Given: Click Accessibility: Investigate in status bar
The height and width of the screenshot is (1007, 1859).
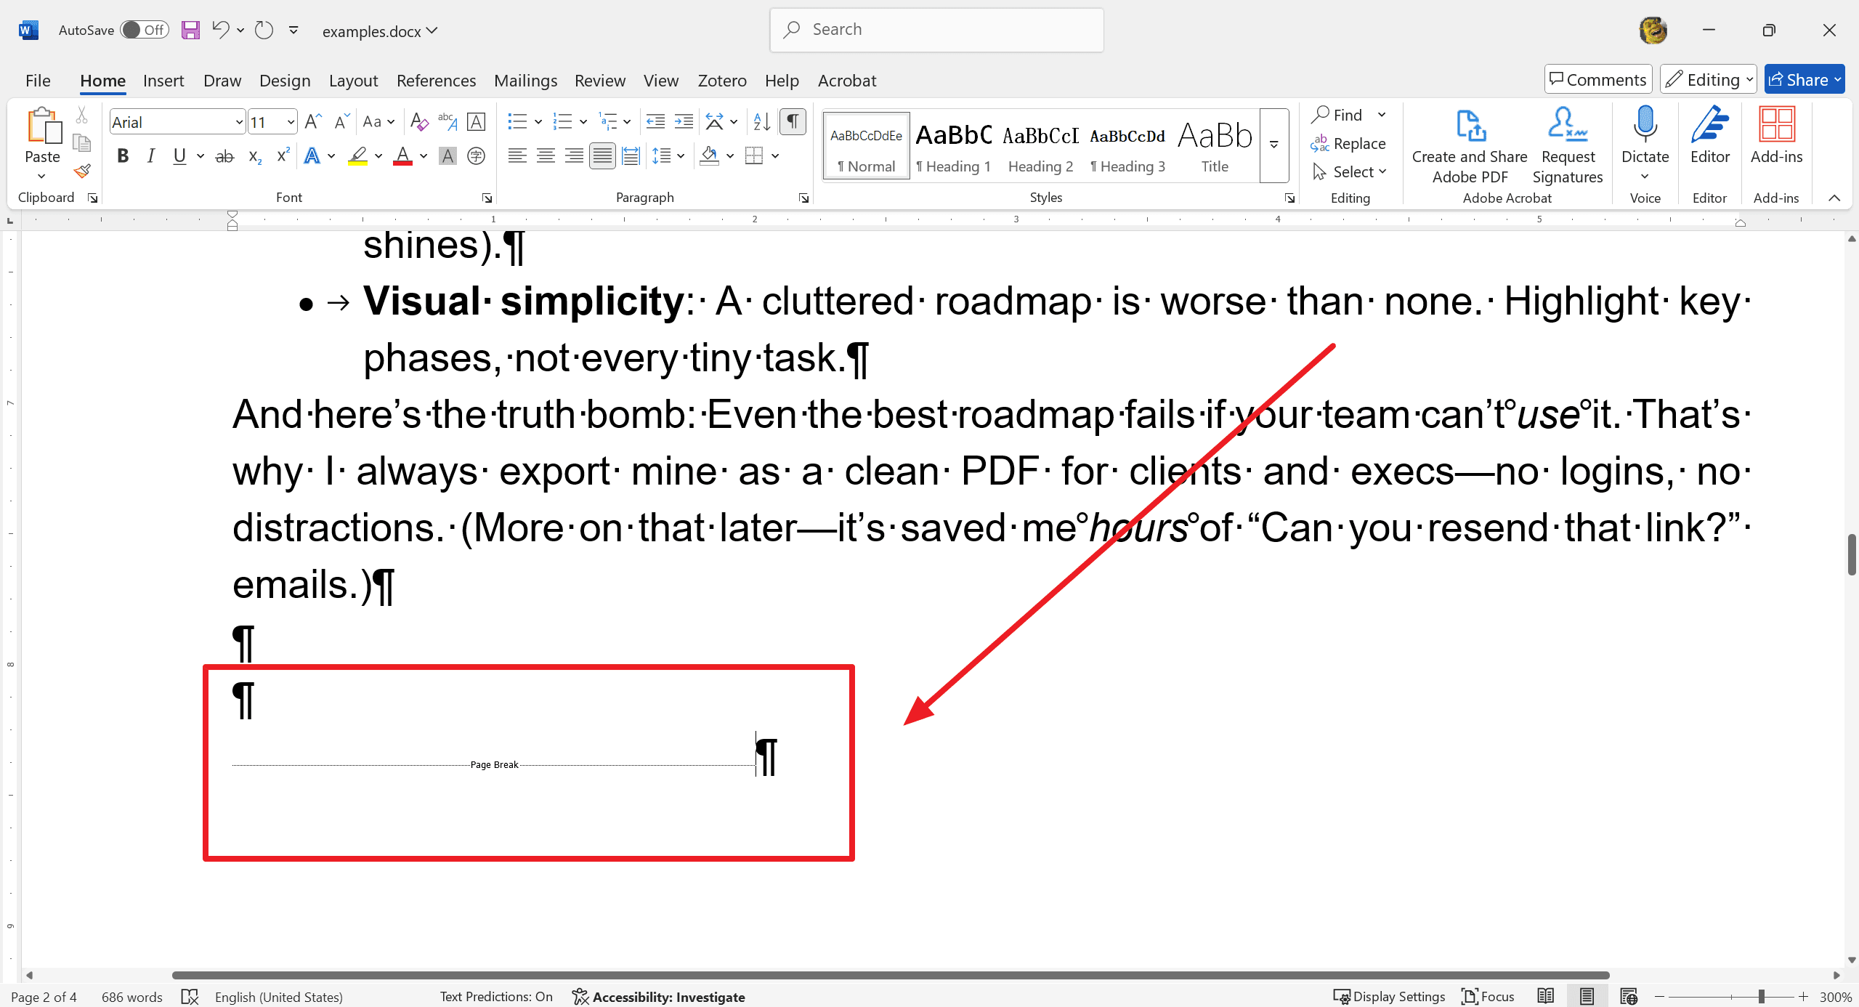Looking at the screenshot, I should pos(659,997).
